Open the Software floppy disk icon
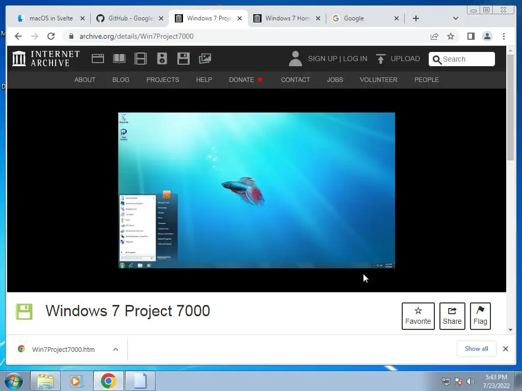522x391 pixels. pyautogui.click(x=184, y=59)
